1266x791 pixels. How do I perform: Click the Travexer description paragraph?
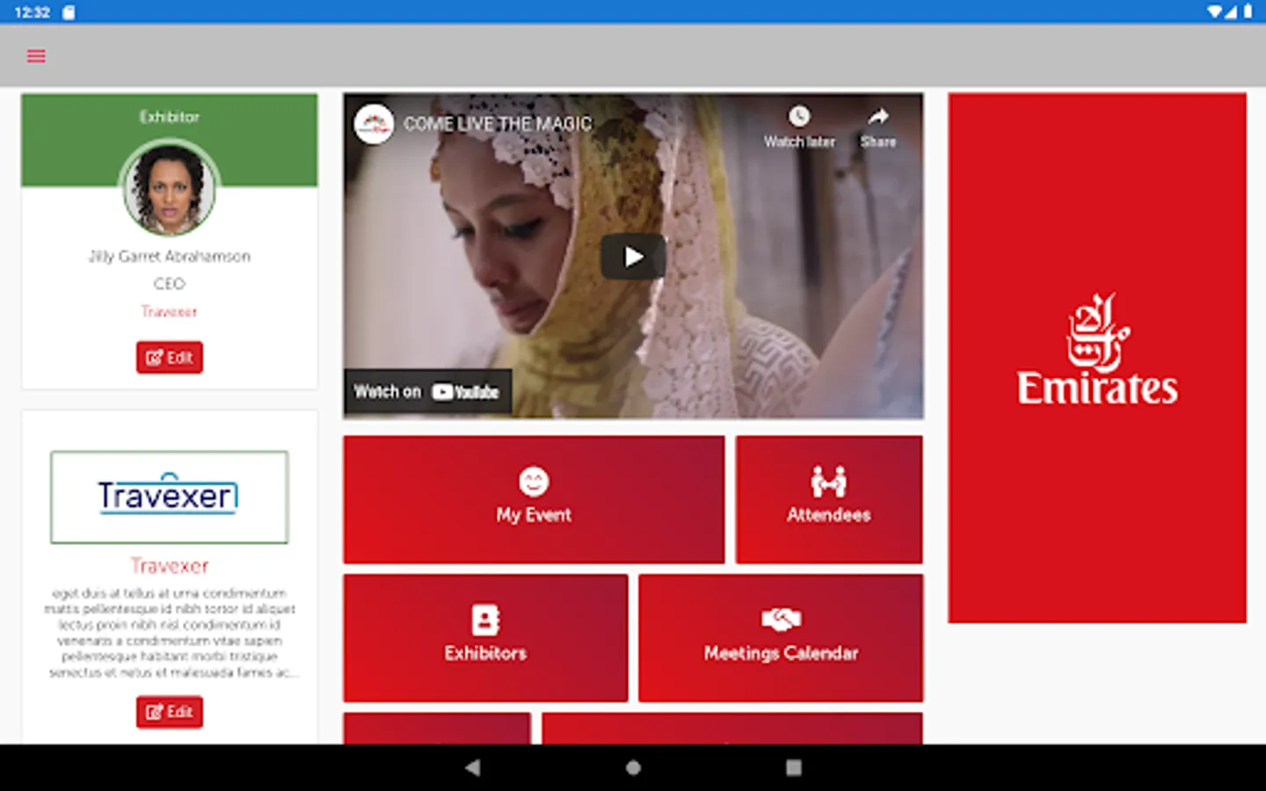(x=170, y=633)
